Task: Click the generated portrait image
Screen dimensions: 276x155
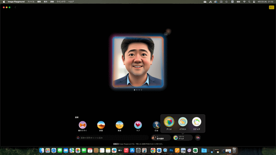Action: pos(138,61)
